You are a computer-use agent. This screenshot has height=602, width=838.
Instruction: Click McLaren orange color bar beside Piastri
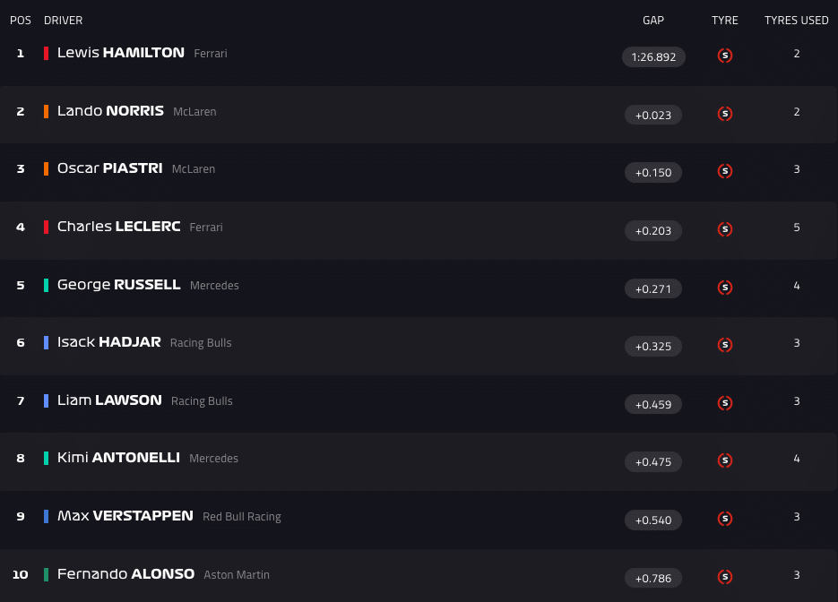click(46, 168)
